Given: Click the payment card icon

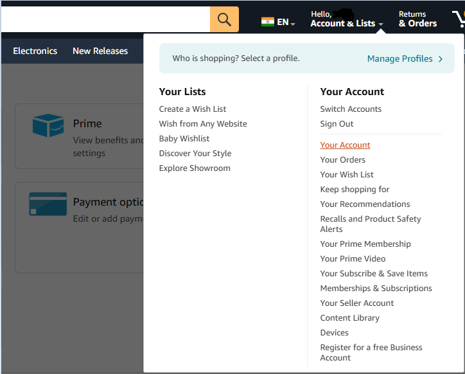Looking at the screenshot, I should point(48,204).
